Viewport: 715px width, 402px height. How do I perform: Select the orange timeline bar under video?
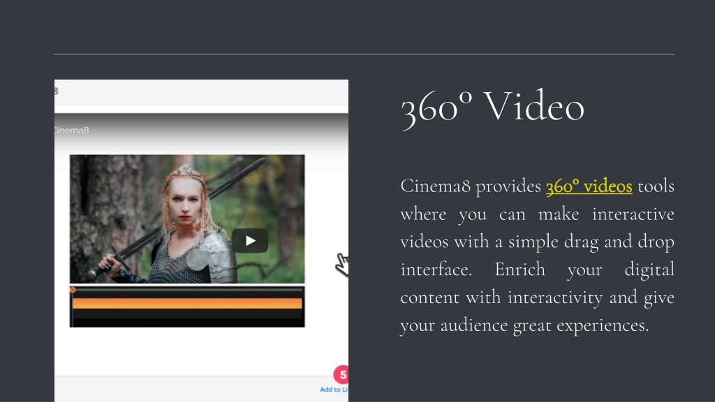[x=187, y=304]
